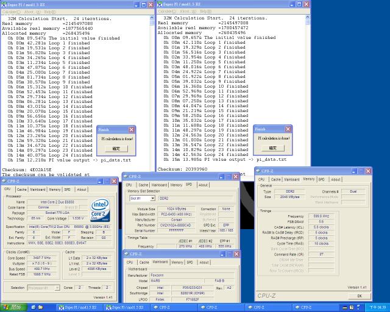Maximize the right Super PI window
The image size is (390, 312).
tap(299, 4)
